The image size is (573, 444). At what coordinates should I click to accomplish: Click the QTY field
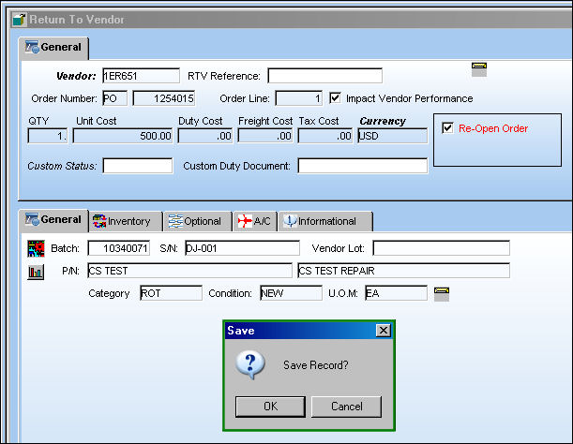48,136
